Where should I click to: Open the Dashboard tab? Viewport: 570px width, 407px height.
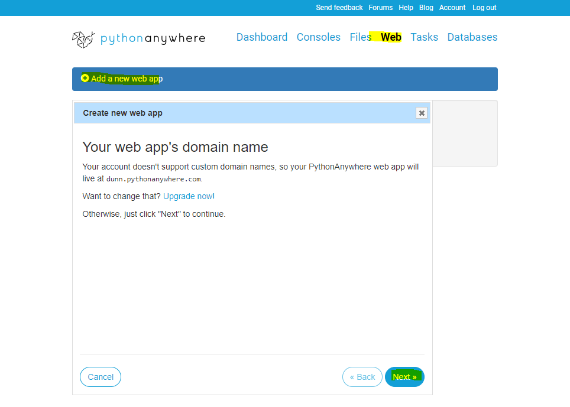tap(262, 37)
